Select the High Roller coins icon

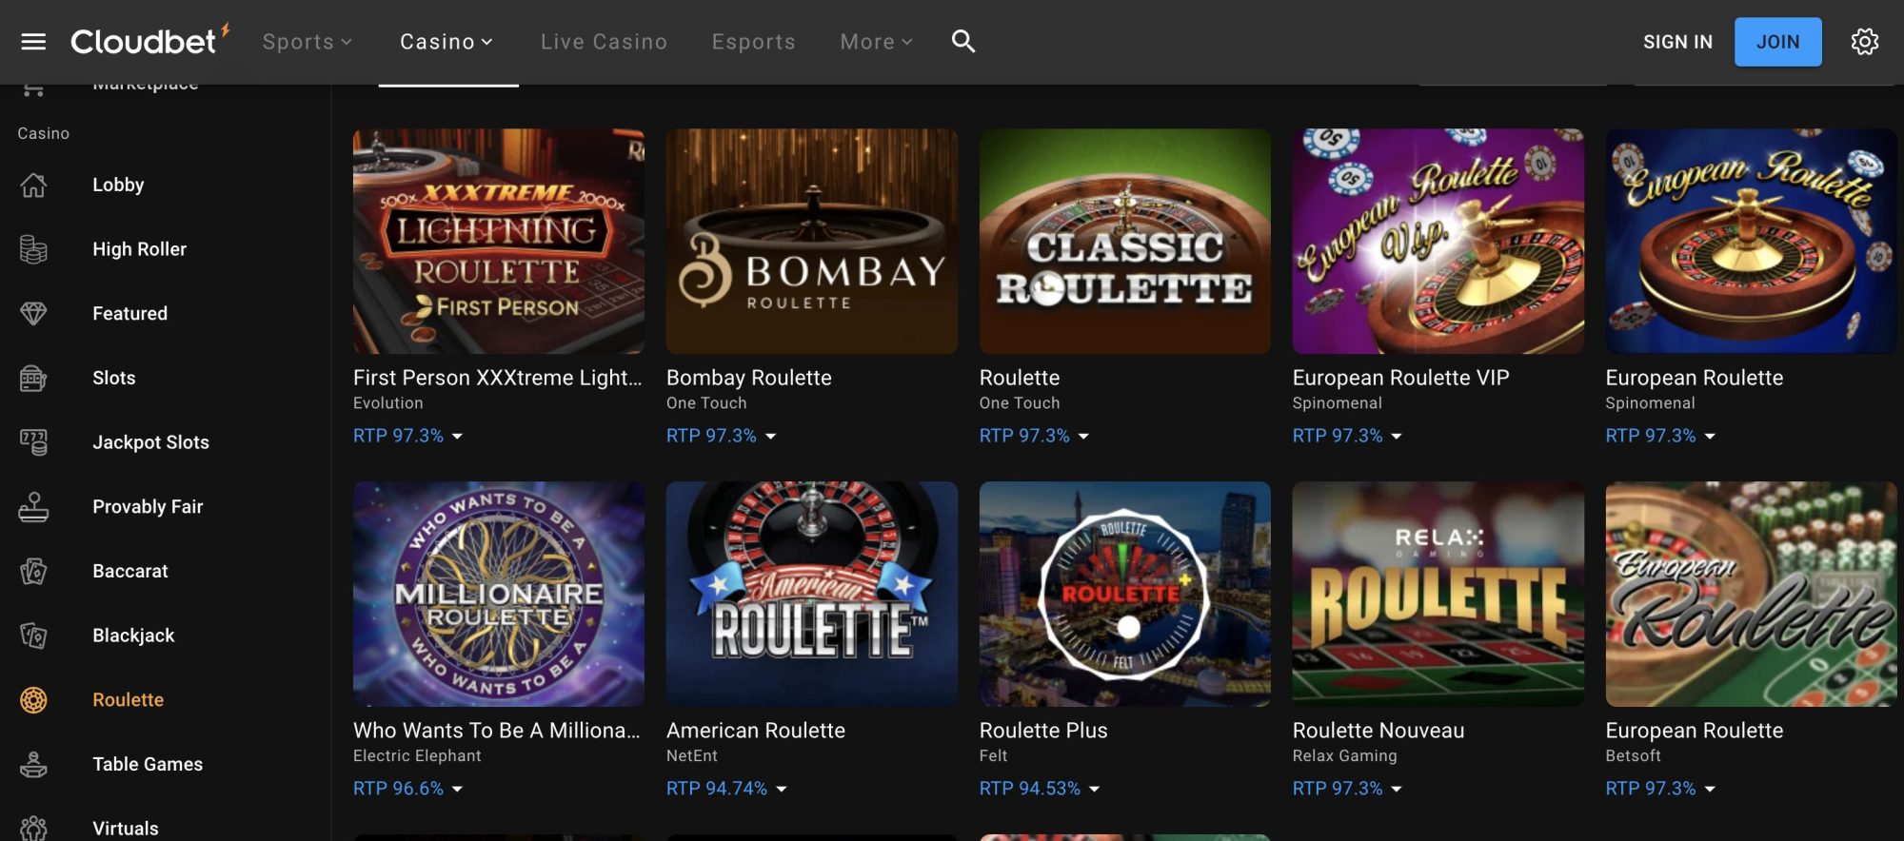coord(33,249)
